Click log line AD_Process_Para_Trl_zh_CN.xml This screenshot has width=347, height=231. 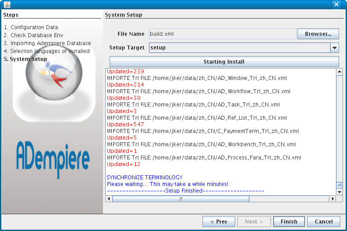click(x=204, y=158)
